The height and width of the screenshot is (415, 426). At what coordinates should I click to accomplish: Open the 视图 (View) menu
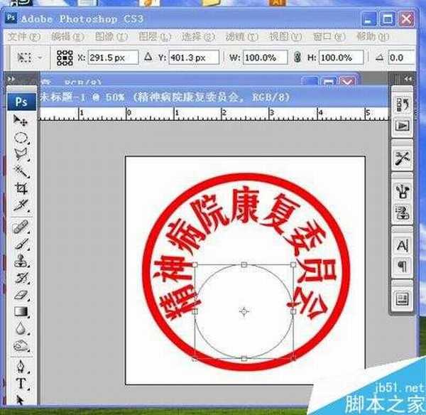tap(285, 37)
